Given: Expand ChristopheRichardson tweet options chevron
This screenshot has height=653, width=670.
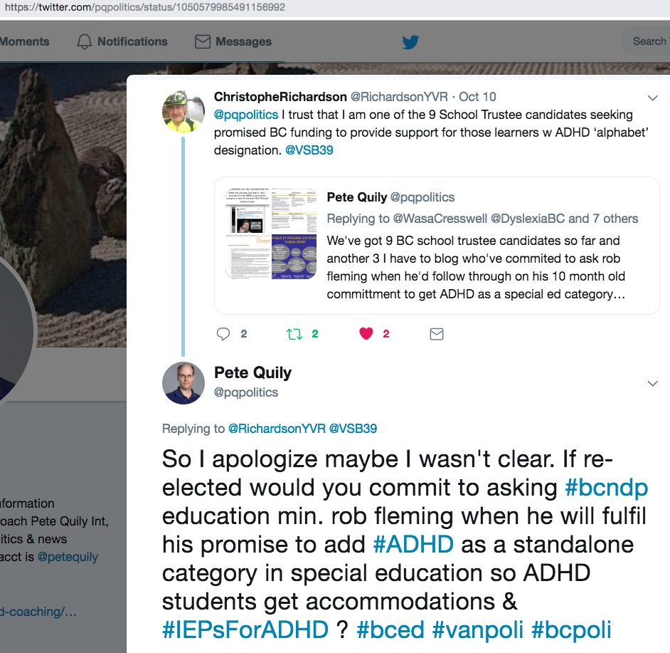Looking at the screenshot, I should coord(652,98).
